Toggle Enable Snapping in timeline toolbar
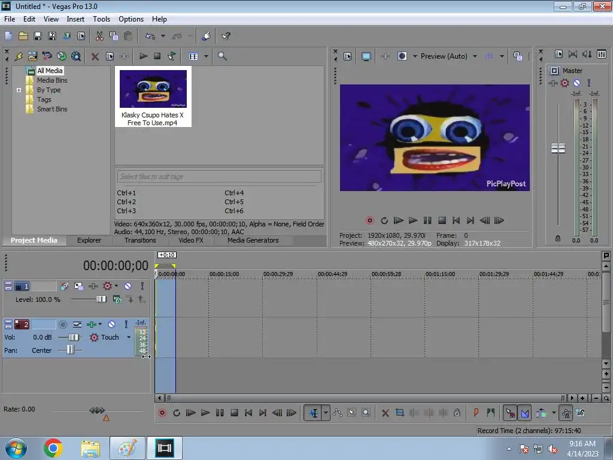Viewport: 613px width, 460px height. pos(510,413)
